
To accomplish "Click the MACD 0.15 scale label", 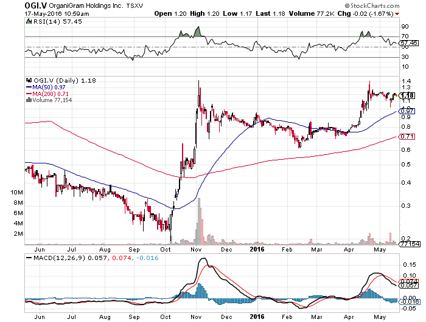I will 410,264.
